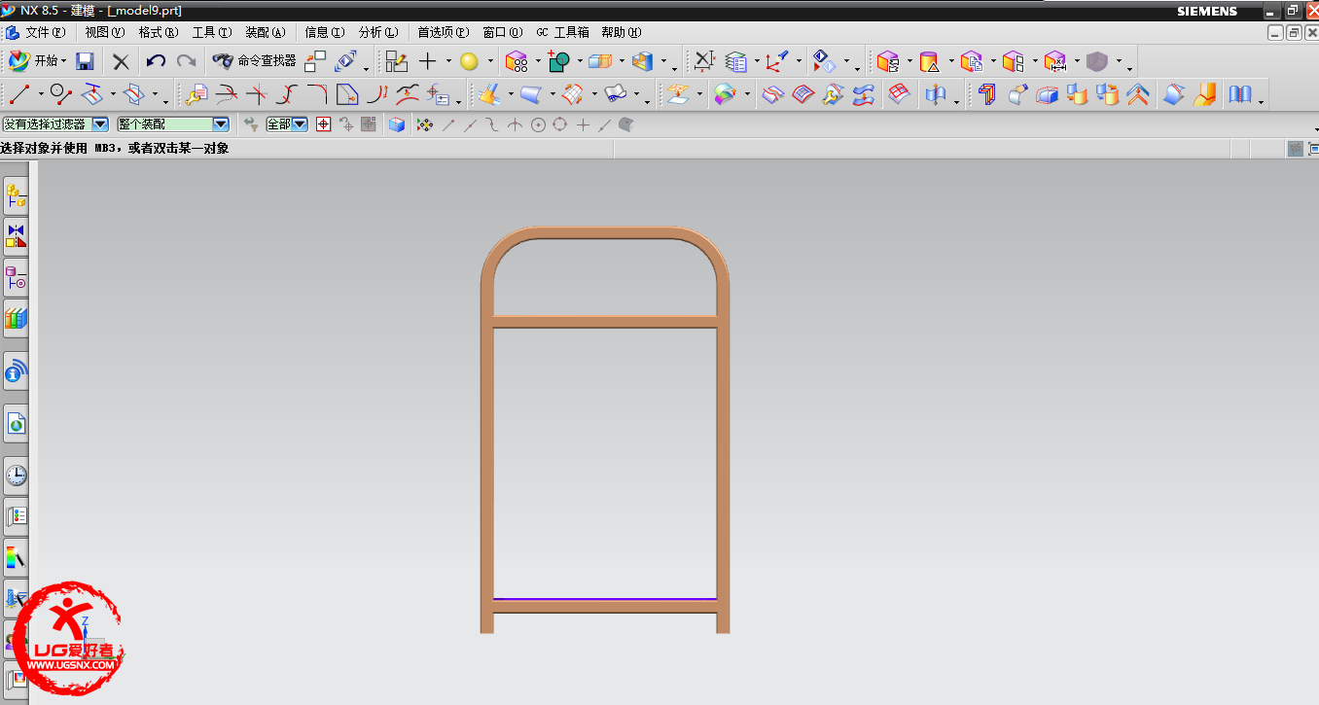Open the 工具 Tools menu
This screenshot has height=705, width=1319.
click(212, 32)
